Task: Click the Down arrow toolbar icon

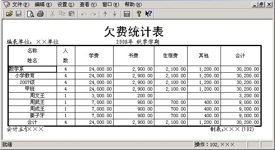Action: click(x=115, y=14)
